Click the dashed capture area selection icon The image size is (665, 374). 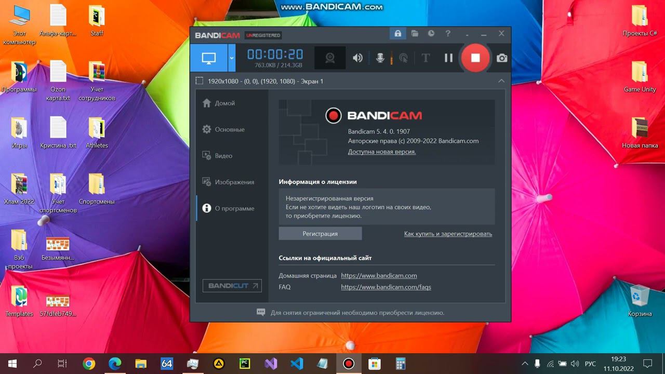[x=199, y=81]
